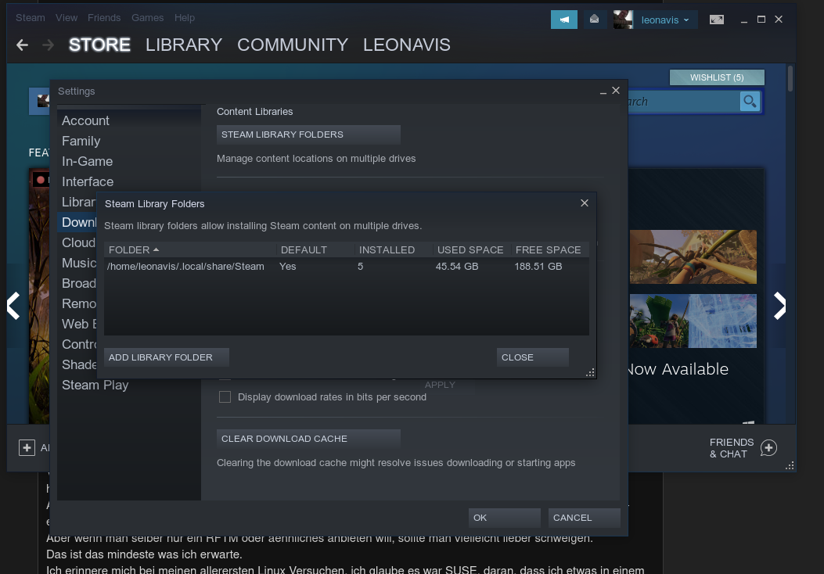The height and width of the screenshot is (574, 824).
Task: Open the Games menu
Action: (147, 18)
